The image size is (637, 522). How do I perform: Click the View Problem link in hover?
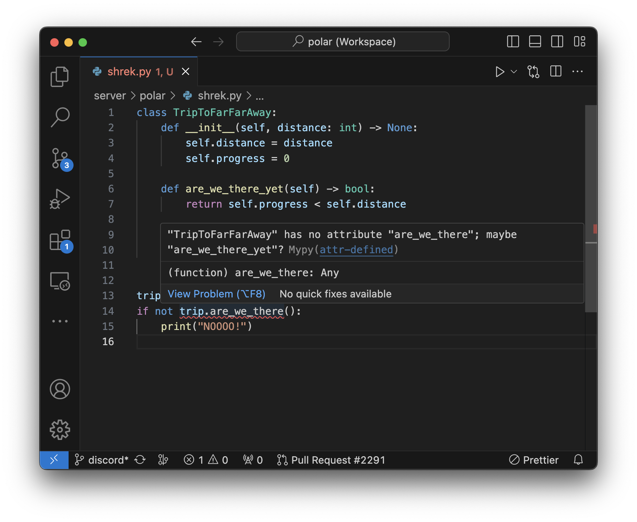216,294
